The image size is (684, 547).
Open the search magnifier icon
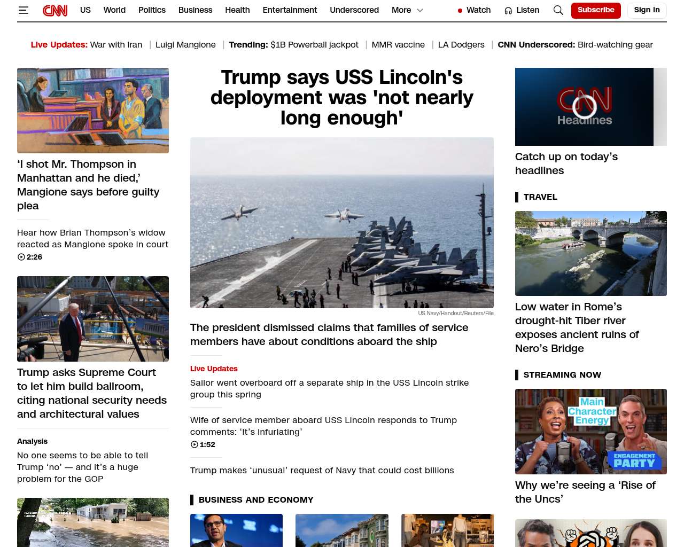coord(558,10)
